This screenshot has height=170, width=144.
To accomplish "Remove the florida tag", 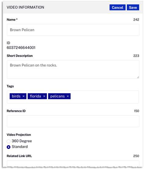I will click(44, 96).
